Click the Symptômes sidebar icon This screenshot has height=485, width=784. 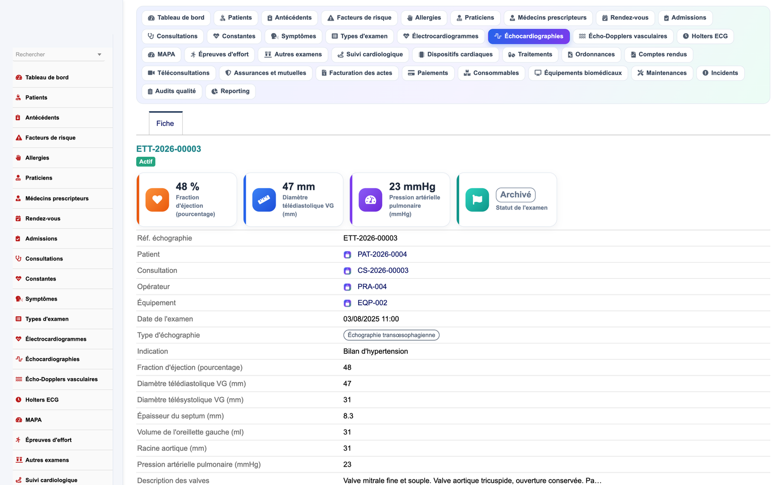pos(18,299)
